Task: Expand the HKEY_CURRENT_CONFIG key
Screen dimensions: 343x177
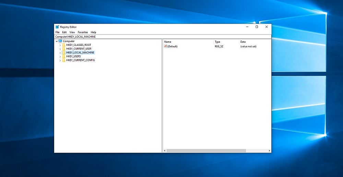Action: pos(60,60)
